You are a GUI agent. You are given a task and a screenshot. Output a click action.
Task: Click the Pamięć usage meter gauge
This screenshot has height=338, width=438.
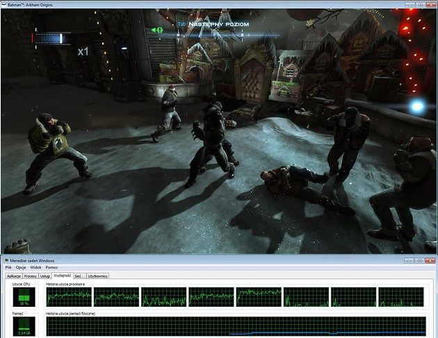pos(24,326)
